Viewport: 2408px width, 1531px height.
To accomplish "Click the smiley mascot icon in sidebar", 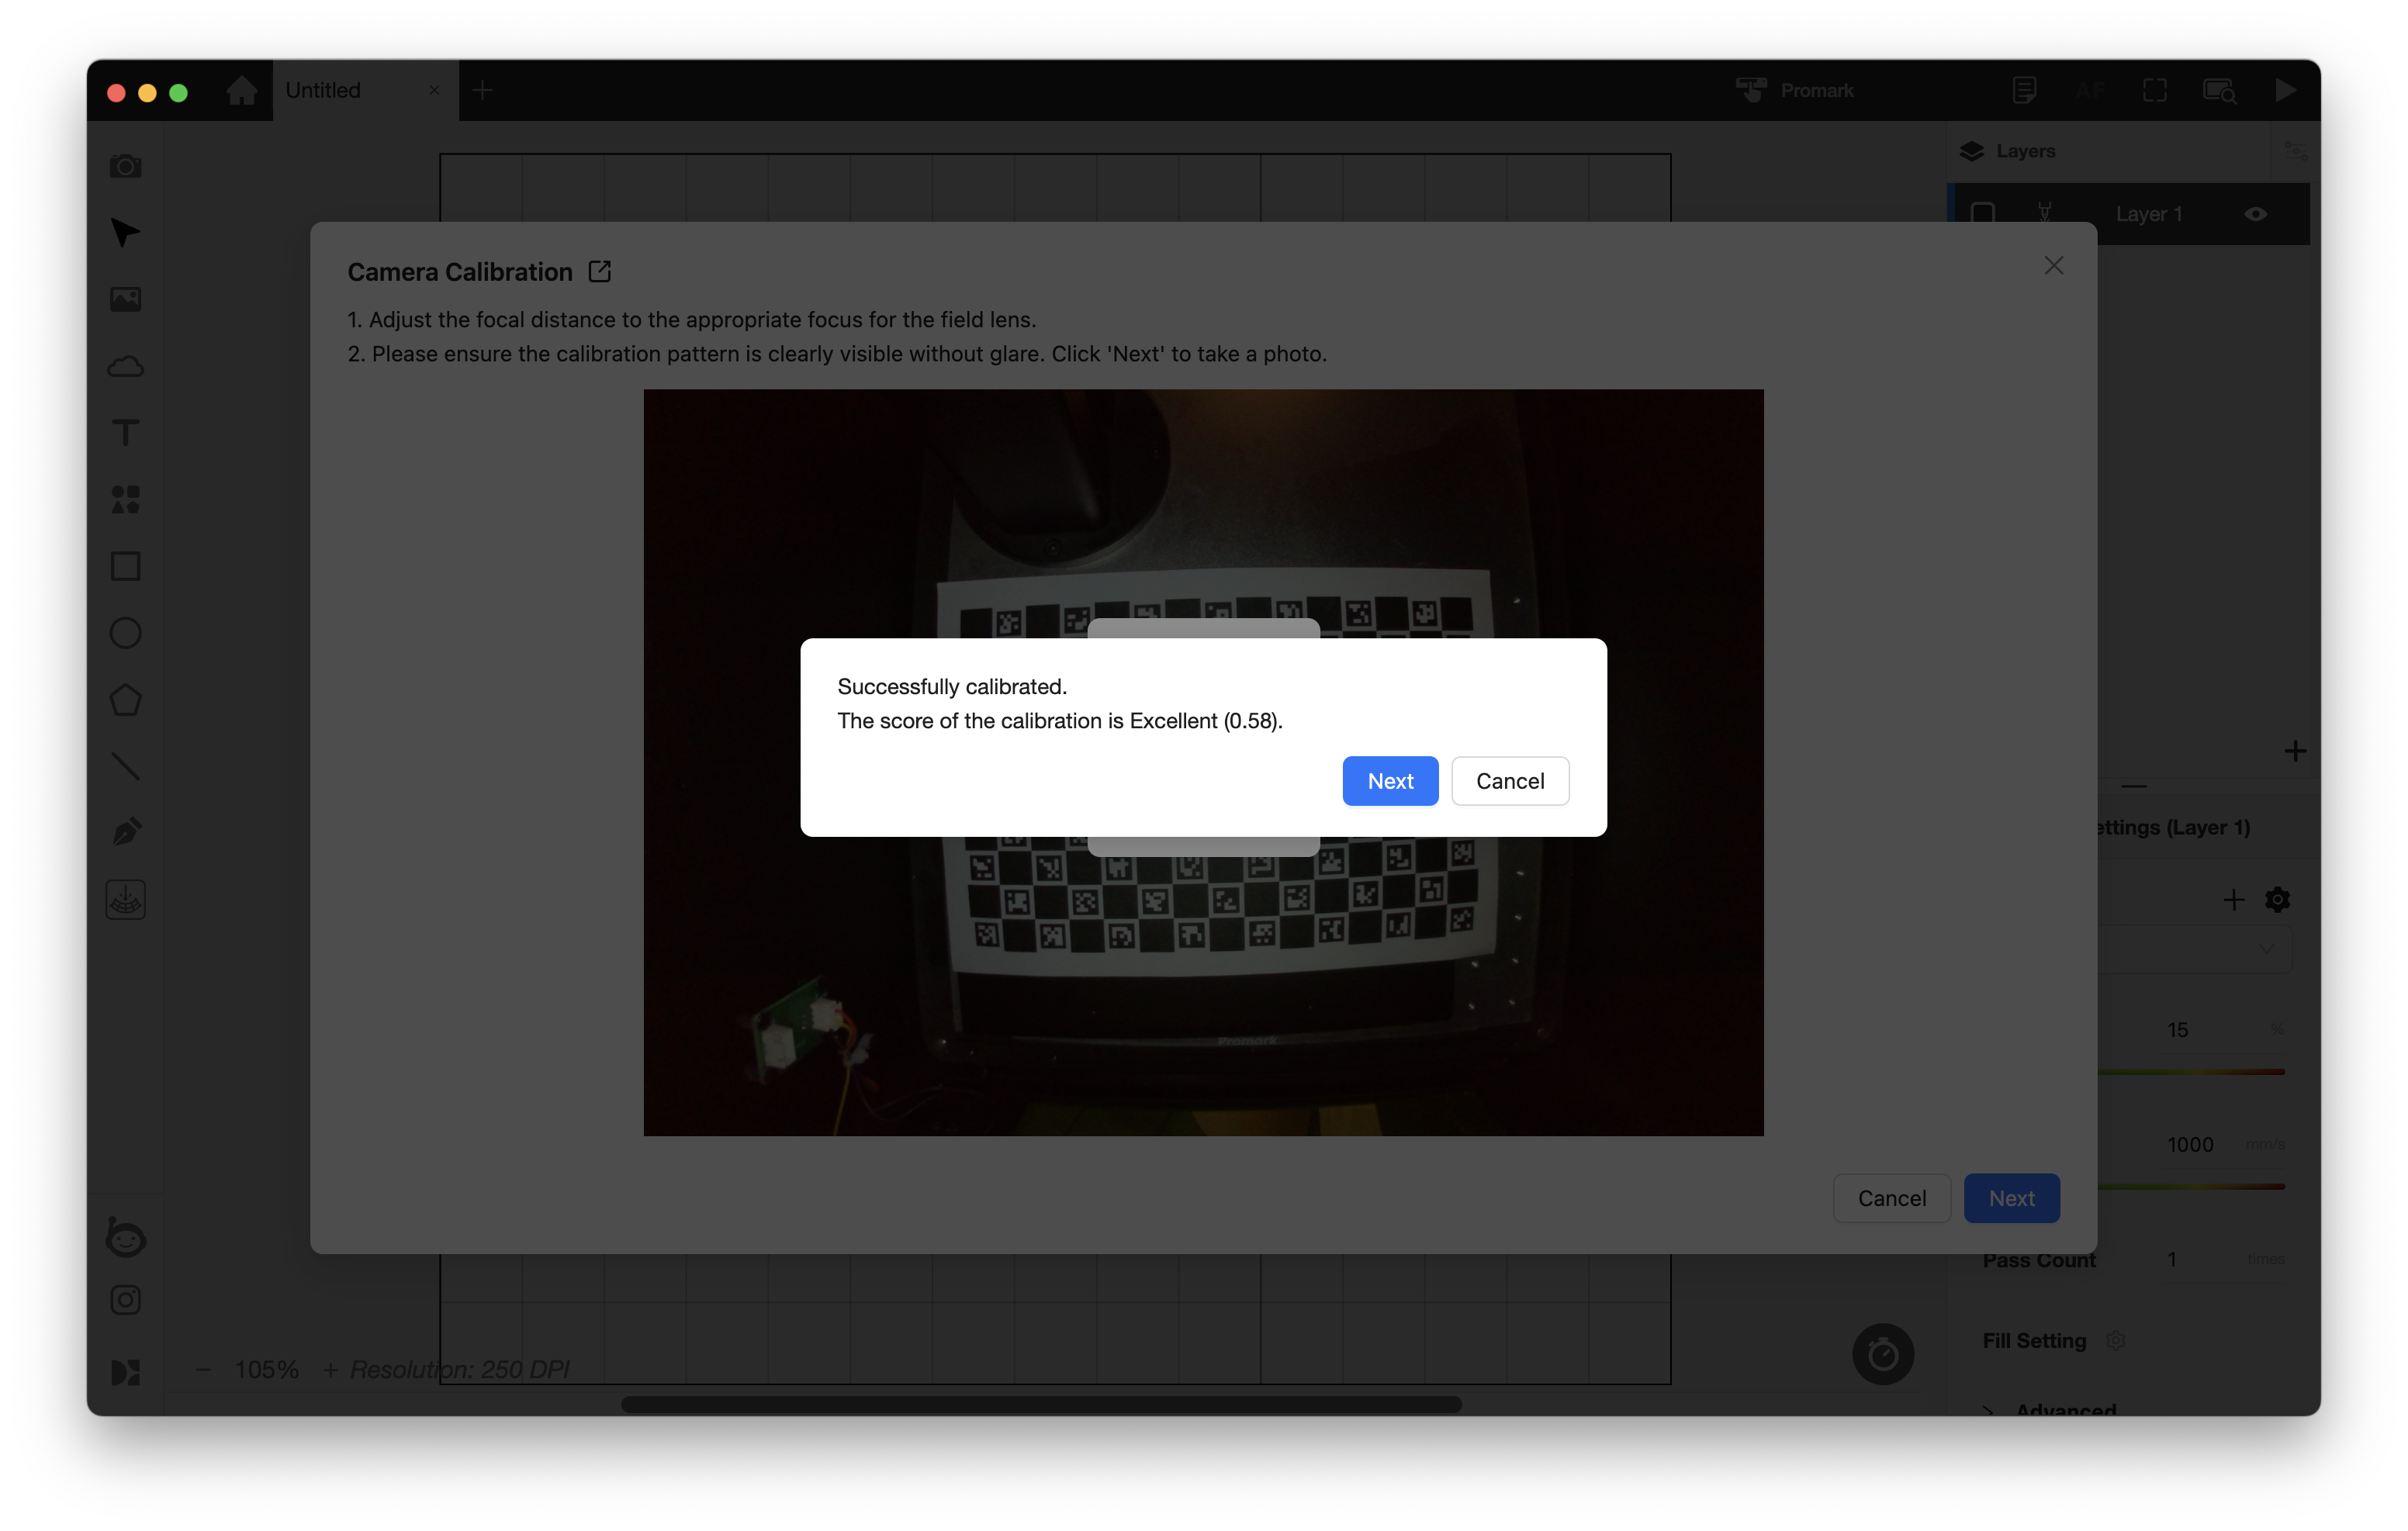I will [x=125, y=1238].
